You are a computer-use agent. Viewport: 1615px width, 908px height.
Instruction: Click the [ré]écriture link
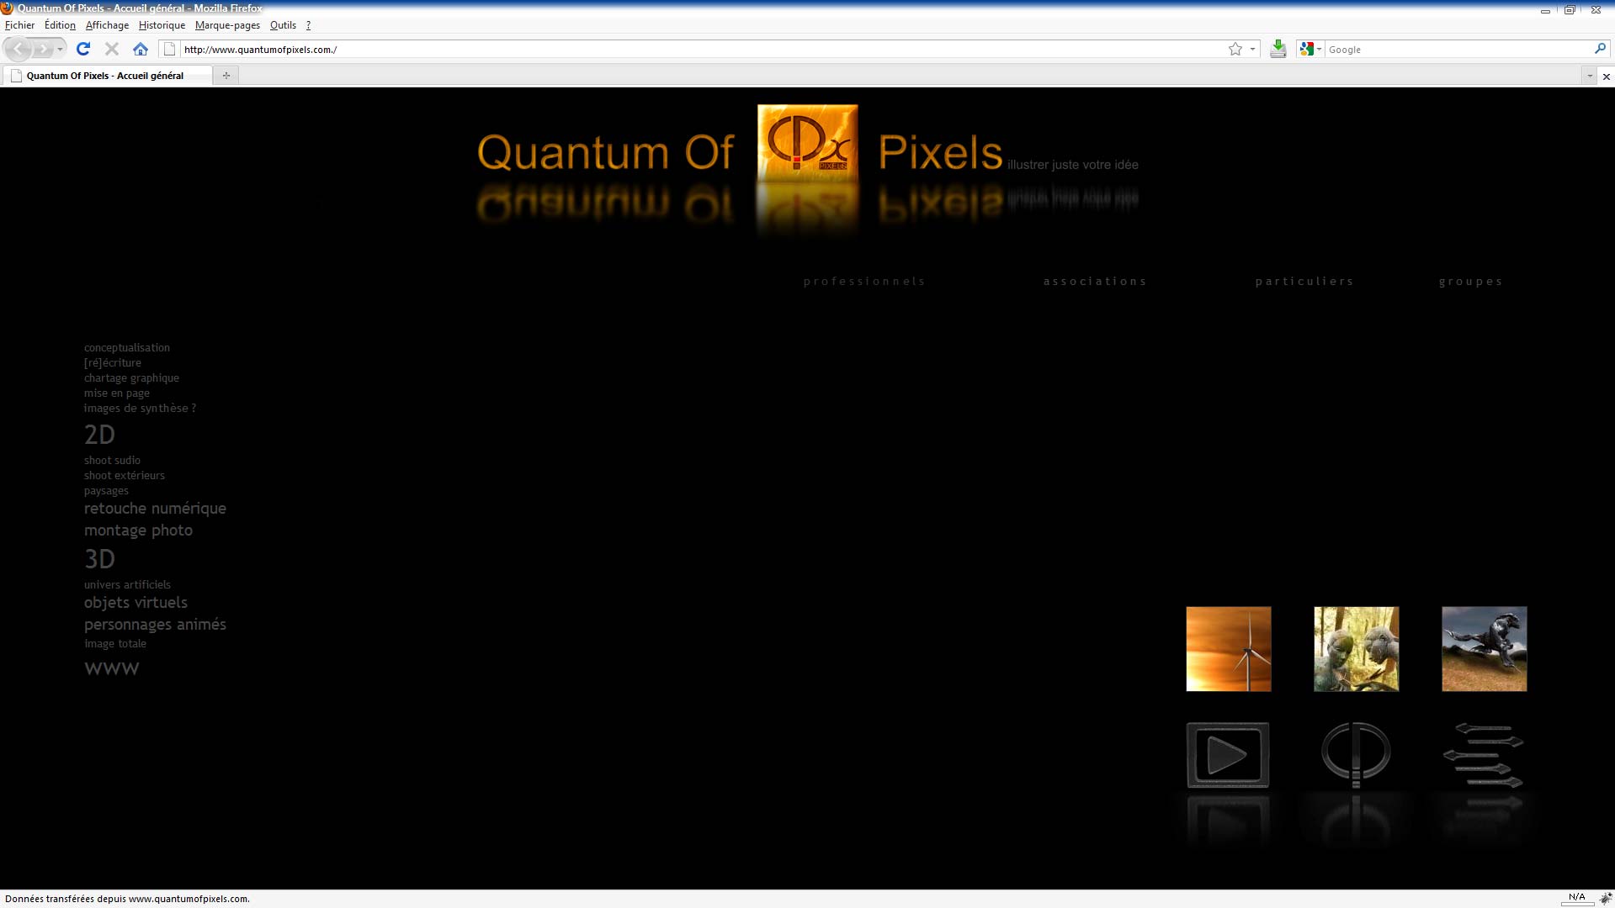point(113,362)
